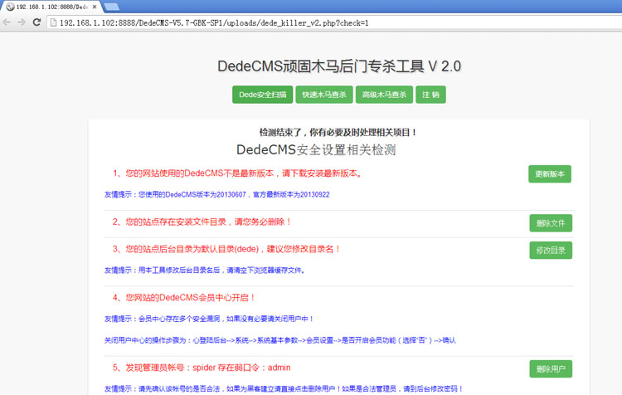
Task: Close the 192.168.1.102 browser tab
Action: coord(95,7)
